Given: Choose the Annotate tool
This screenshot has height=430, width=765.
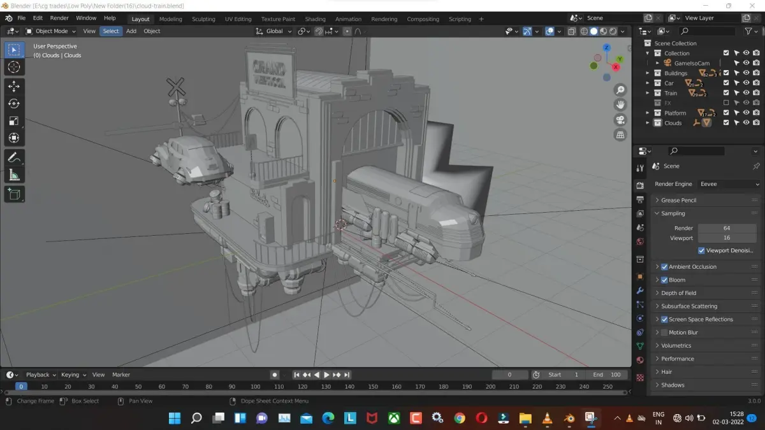Looking at the screenshot, I should 14,157.
